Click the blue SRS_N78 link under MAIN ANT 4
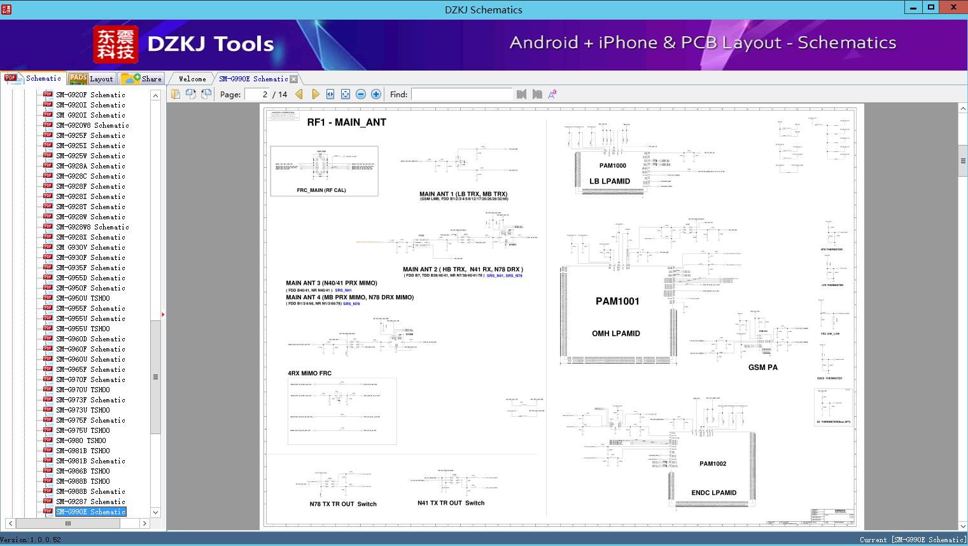 [351, 304]
